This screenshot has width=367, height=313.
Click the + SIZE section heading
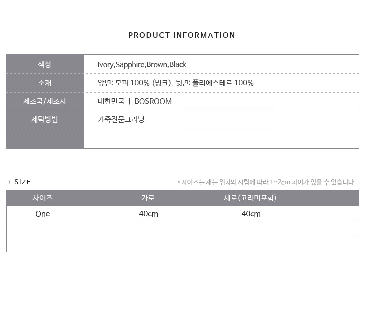[19, 182]
